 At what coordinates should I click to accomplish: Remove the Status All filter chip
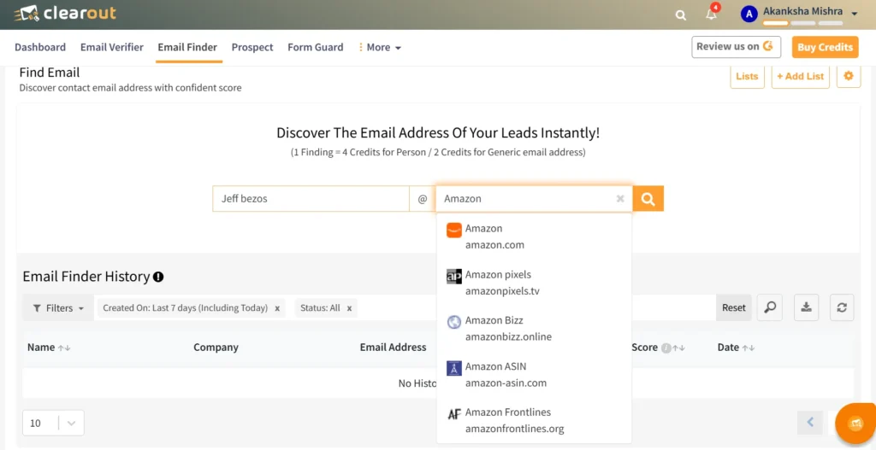(x=349, y=308)
